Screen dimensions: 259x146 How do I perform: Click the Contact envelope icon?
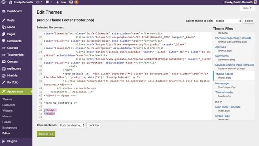click(x=4, y=62)
